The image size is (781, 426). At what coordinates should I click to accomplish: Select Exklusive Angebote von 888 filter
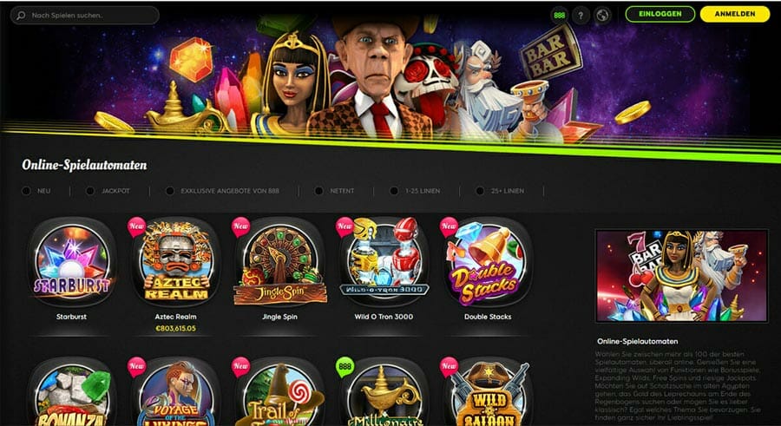pyautogui.click(x=170, y=191)
